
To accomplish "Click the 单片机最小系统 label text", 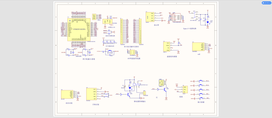I will [x=88, y=59].
